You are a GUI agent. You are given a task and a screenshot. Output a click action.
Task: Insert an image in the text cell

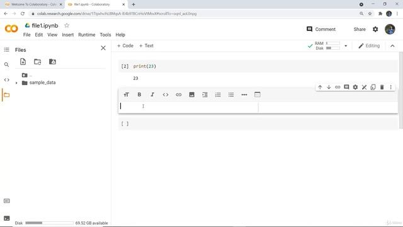coord(191,95)
